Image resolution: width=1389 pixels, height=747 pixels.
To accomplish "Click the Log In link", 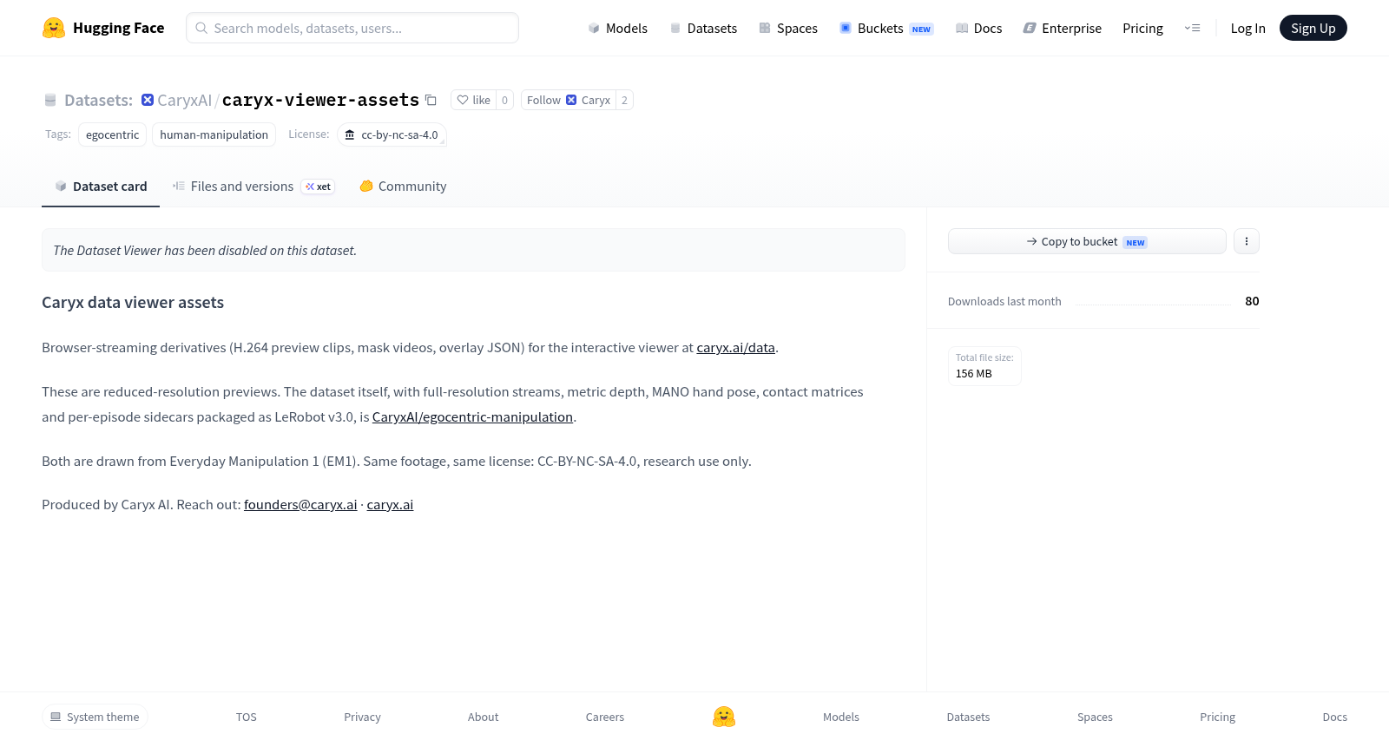I will 1247,28.
